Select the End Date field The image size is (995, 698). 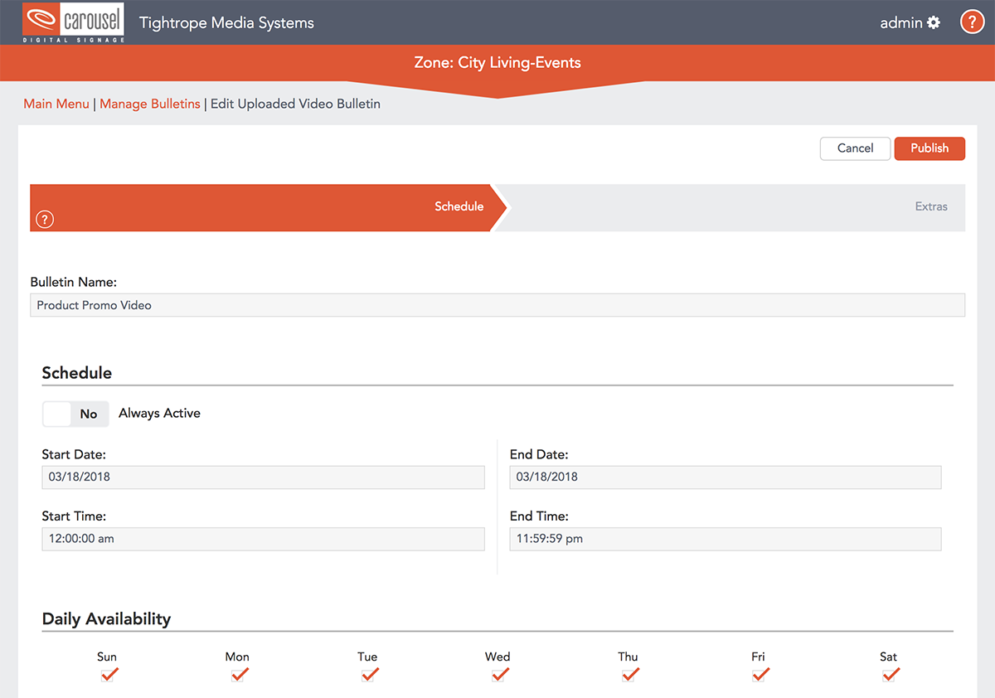(725, 477)
